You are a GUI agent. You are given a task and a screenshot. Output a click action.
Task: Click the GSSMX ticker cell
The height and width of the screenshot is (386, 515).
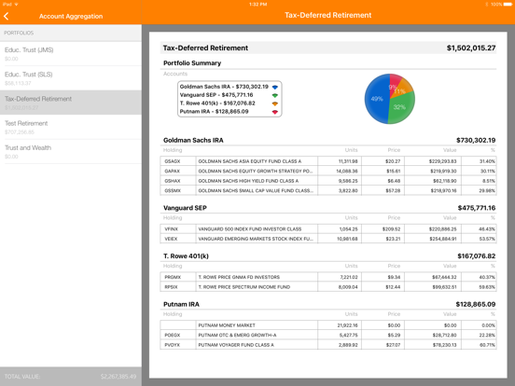click(178, 190)
